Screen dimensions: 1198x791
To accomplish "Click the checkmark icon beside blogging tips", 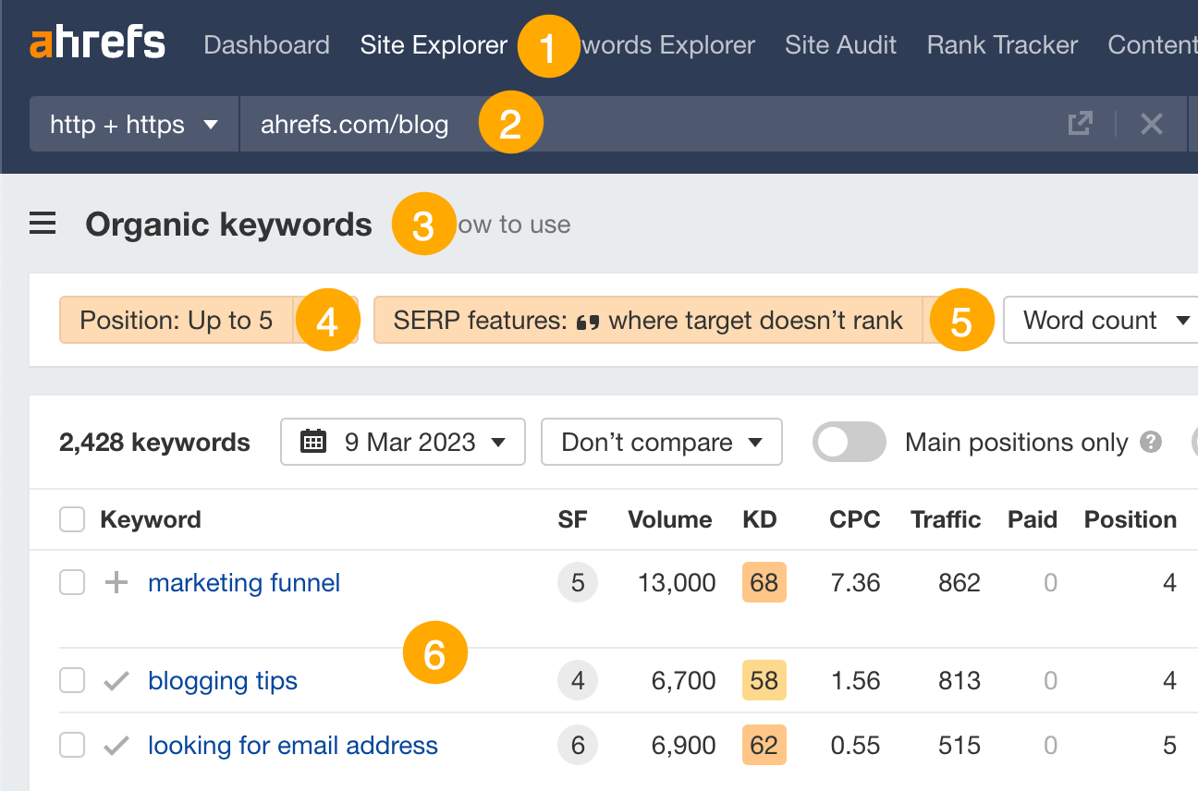I will point(115,680).
